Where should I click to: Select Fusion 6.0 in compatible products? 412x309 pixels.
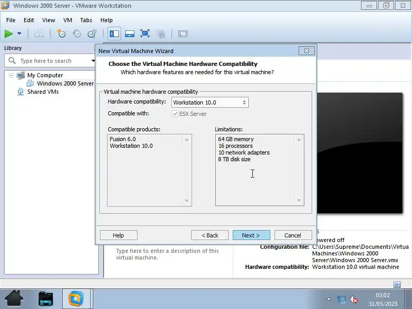pyautogui.click(x=123, y=139)
